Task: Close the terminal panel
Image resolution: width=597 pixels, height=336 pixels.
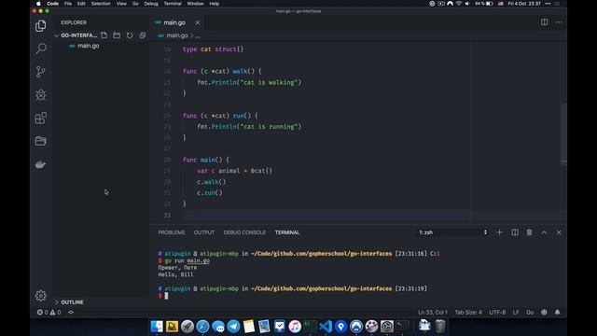Action: pyautogui.click(x=559, y=232)
